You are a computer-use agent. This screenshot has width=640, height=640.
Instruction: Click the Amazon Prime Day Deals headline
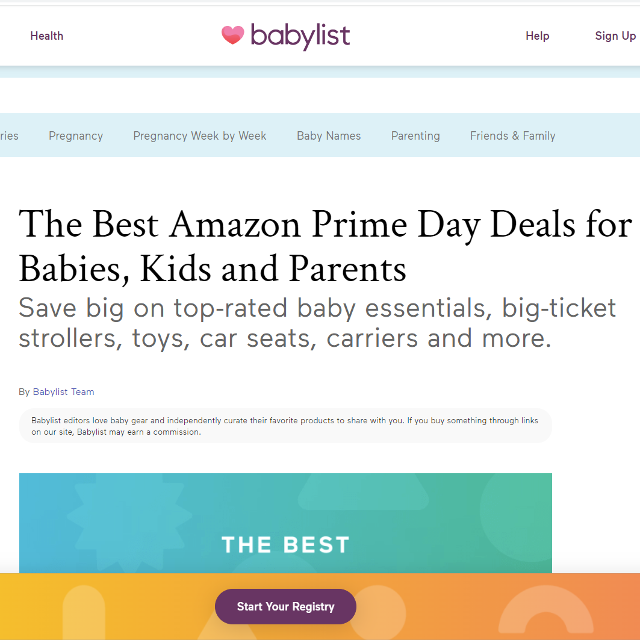click(x=325, y=247)
